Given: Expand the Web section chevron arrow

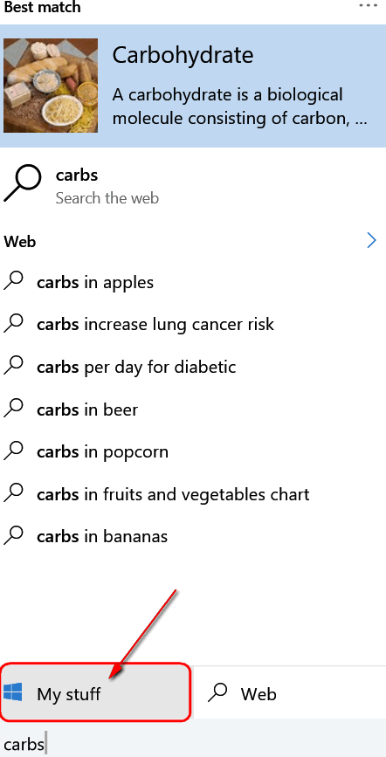Looking at the screenshot, I should (x=371, y=240).
